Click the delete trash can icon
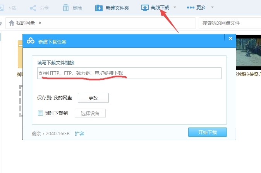 pyautogui.click(x=66, y=8)
